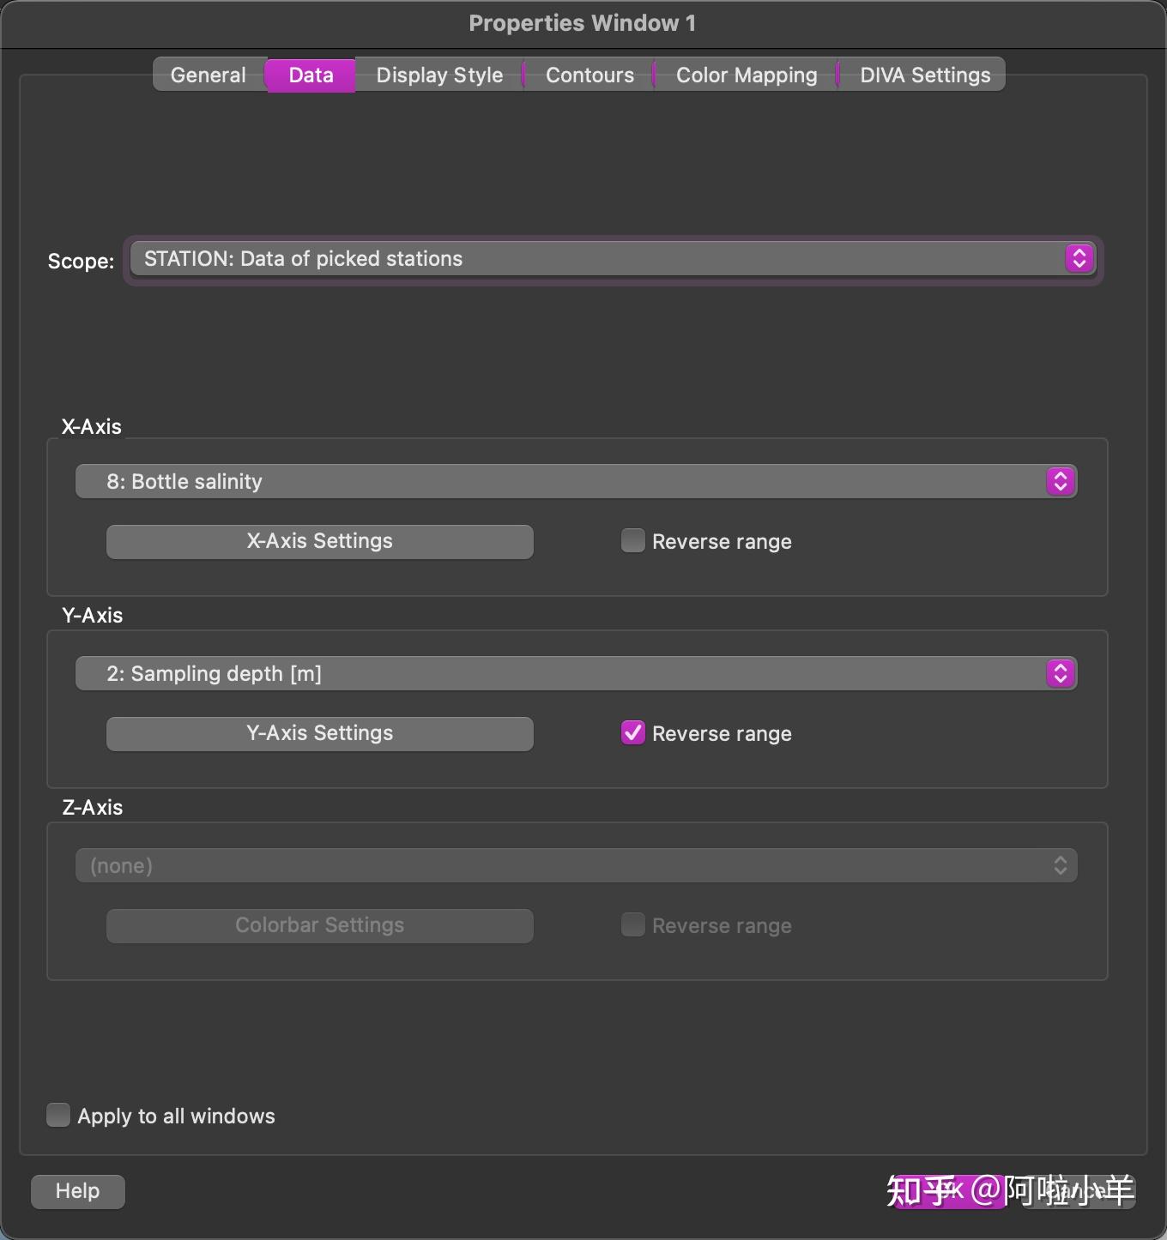Open X-Axis Settings
Viewport: 1167px width, 1240px height.
[320, 542]
